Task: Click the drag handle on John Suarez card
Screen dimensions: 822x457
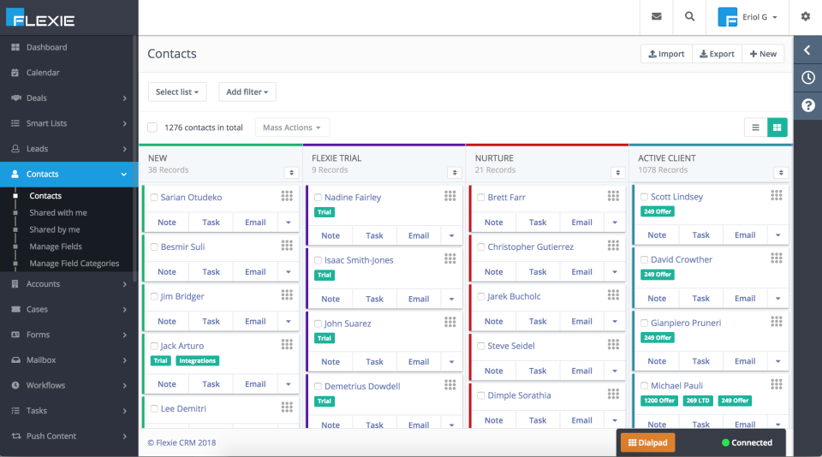Action: (x=450, y=322)
